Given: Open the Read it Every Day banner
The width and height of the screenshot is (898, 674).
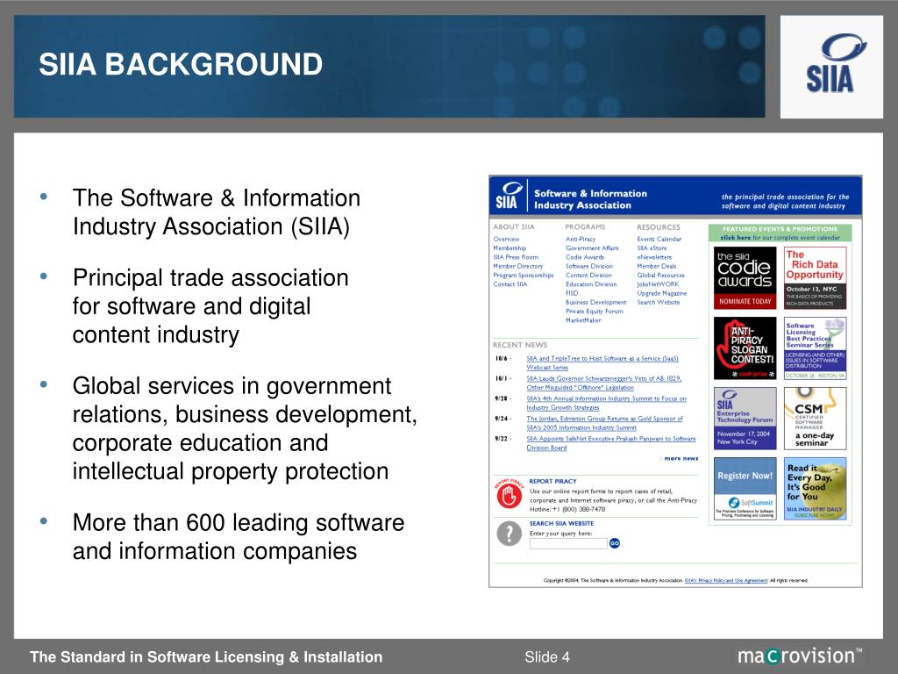Looking at the screenshot, I should (x=815, y=489).
